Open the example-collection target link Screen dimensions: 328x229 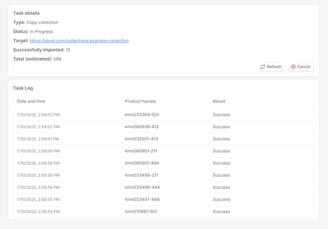[x=79, y=41]
